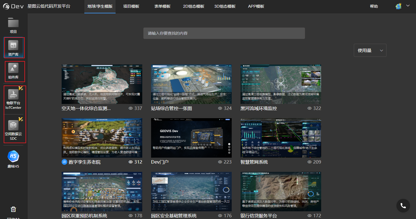Click view-count eye icon for 黑河流域环境监控
Viewport: 416px width, 219px height.
pyautogui.click(x=310, y=108)
